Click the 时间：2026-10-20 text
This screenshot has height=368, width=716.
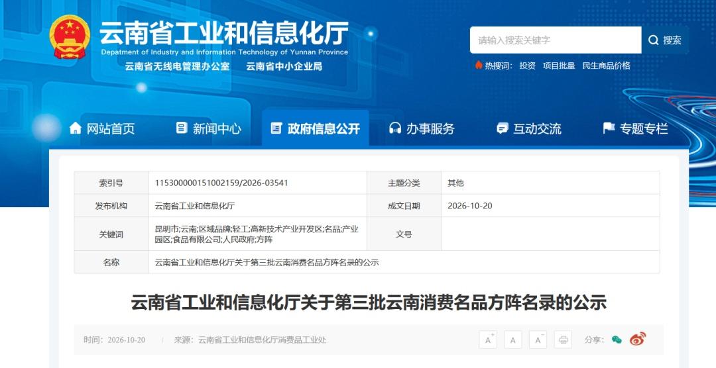[x=114, y=340]
